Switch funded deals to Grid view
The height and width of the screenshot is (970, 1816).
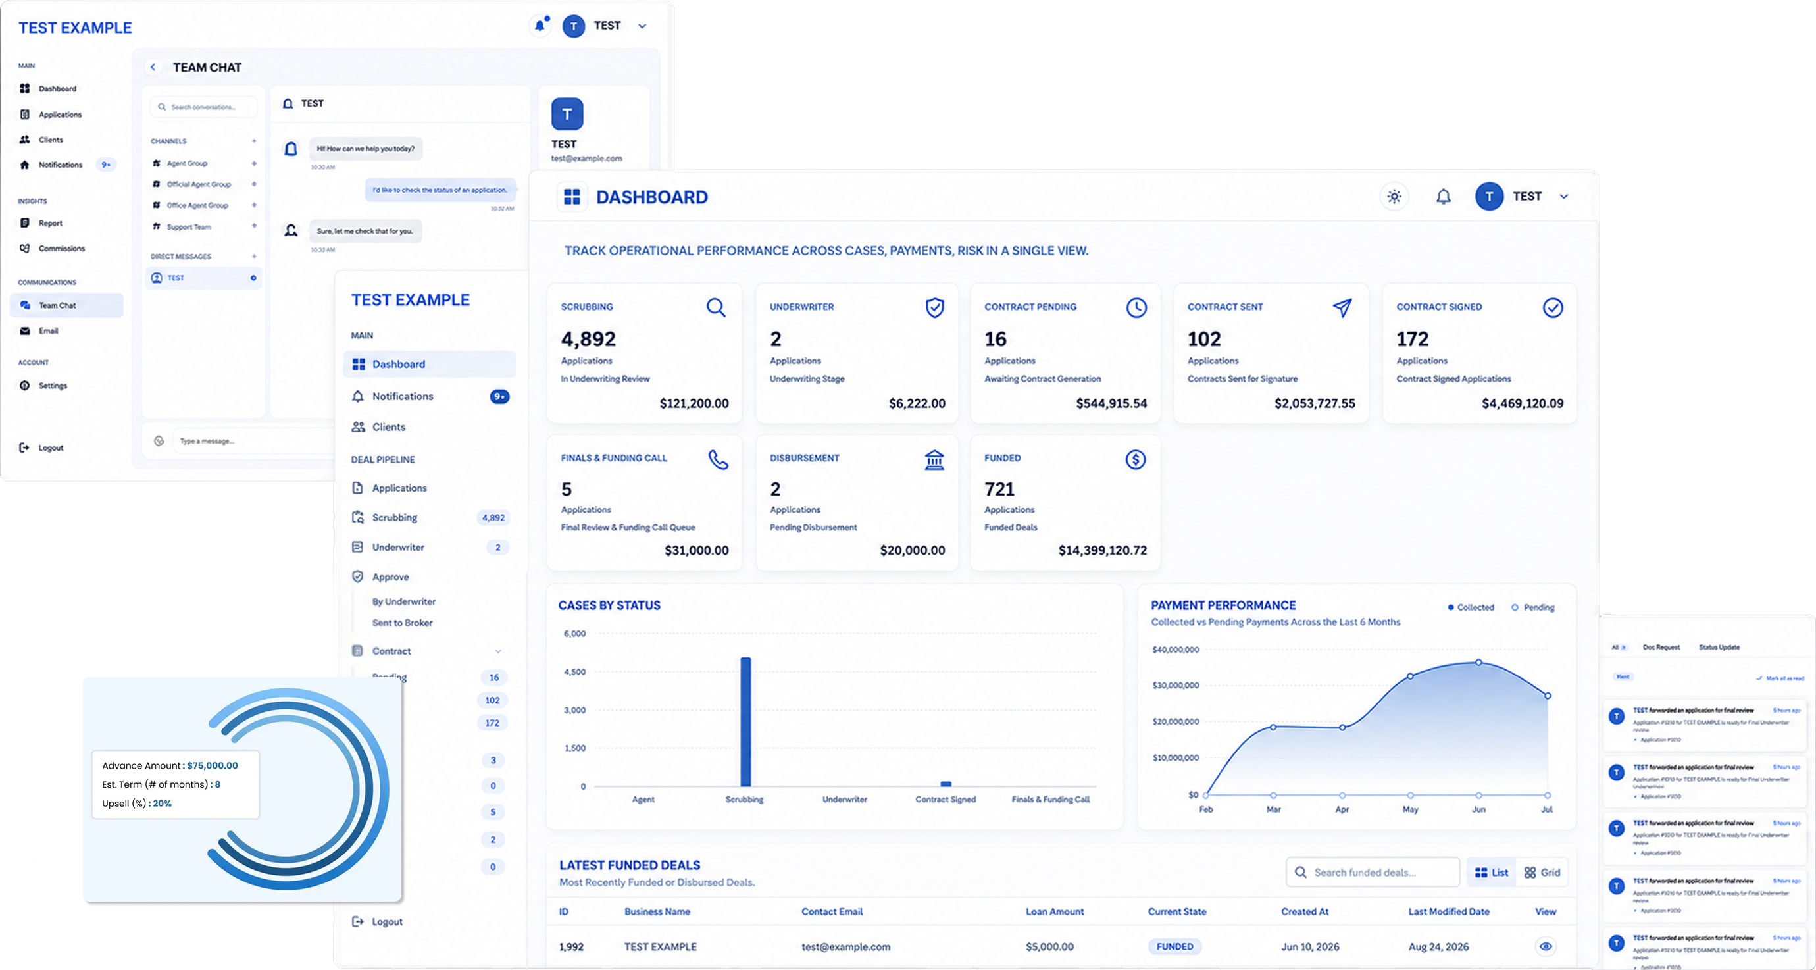1542,872
